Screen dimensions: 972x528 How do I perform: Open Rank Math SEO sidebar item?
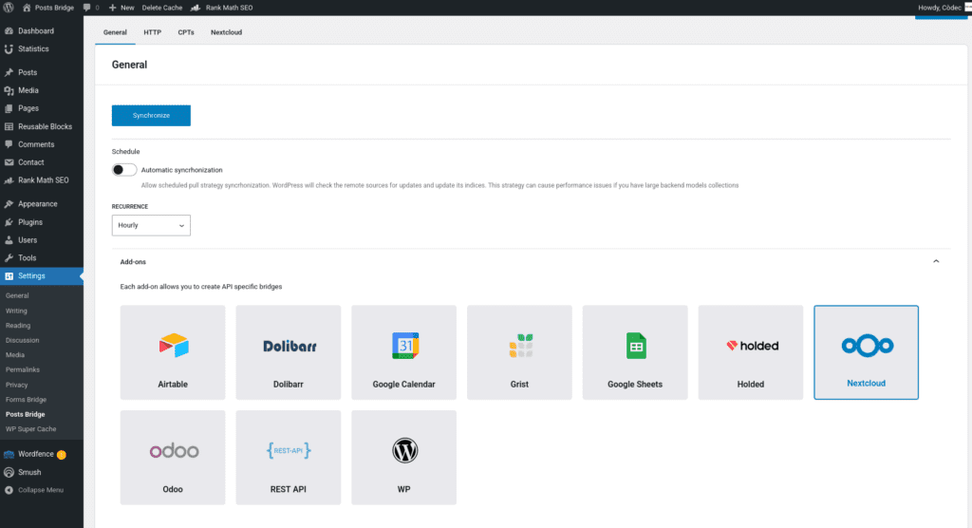pos(42,180)
